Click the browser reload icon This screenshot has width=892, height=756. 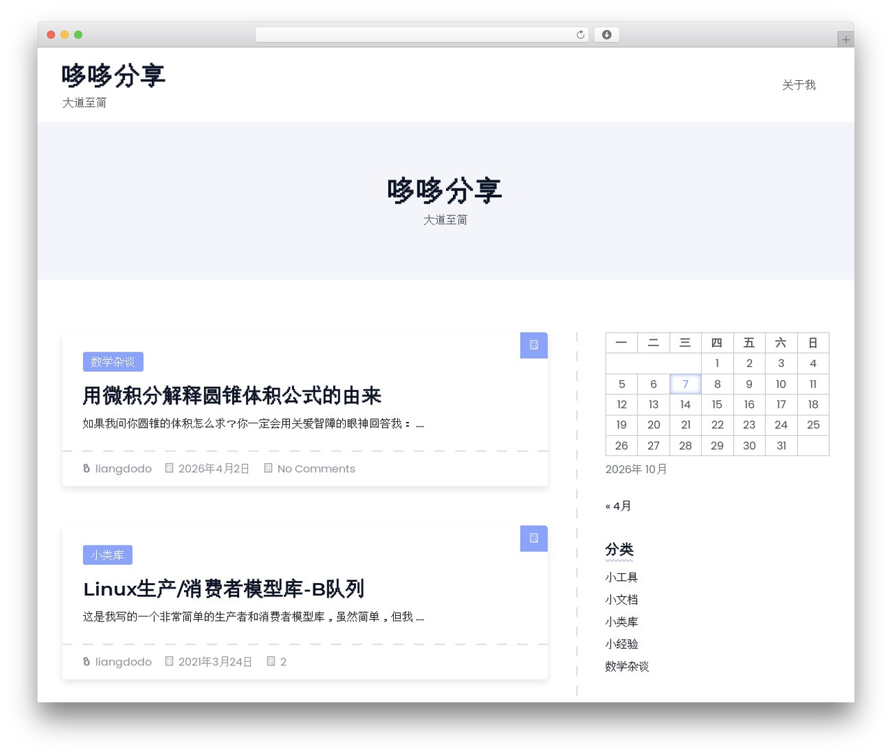click(x=580, y=35)
